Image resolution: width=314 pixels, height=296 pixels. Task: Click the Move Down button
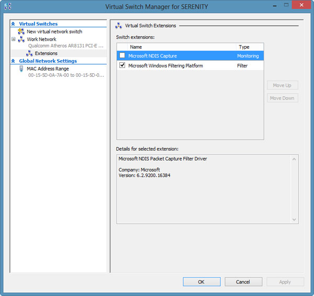click(282, 98)
